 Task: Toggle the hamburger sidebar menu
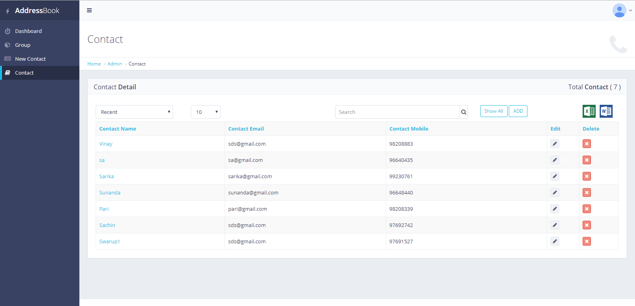click(89, 10)
